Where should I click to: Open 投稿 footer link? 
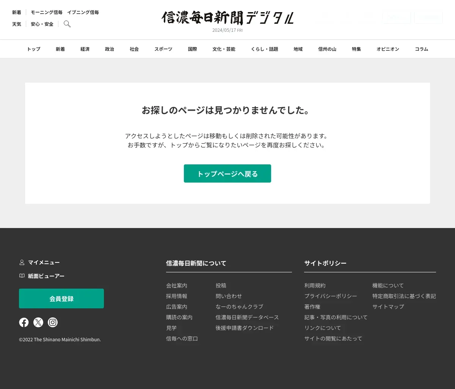click(221, 286)
